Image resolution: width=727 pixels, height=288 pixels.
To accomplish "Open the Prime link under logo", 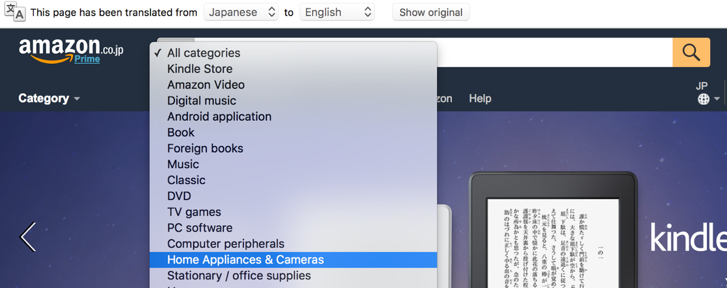I will click(87, 59).
